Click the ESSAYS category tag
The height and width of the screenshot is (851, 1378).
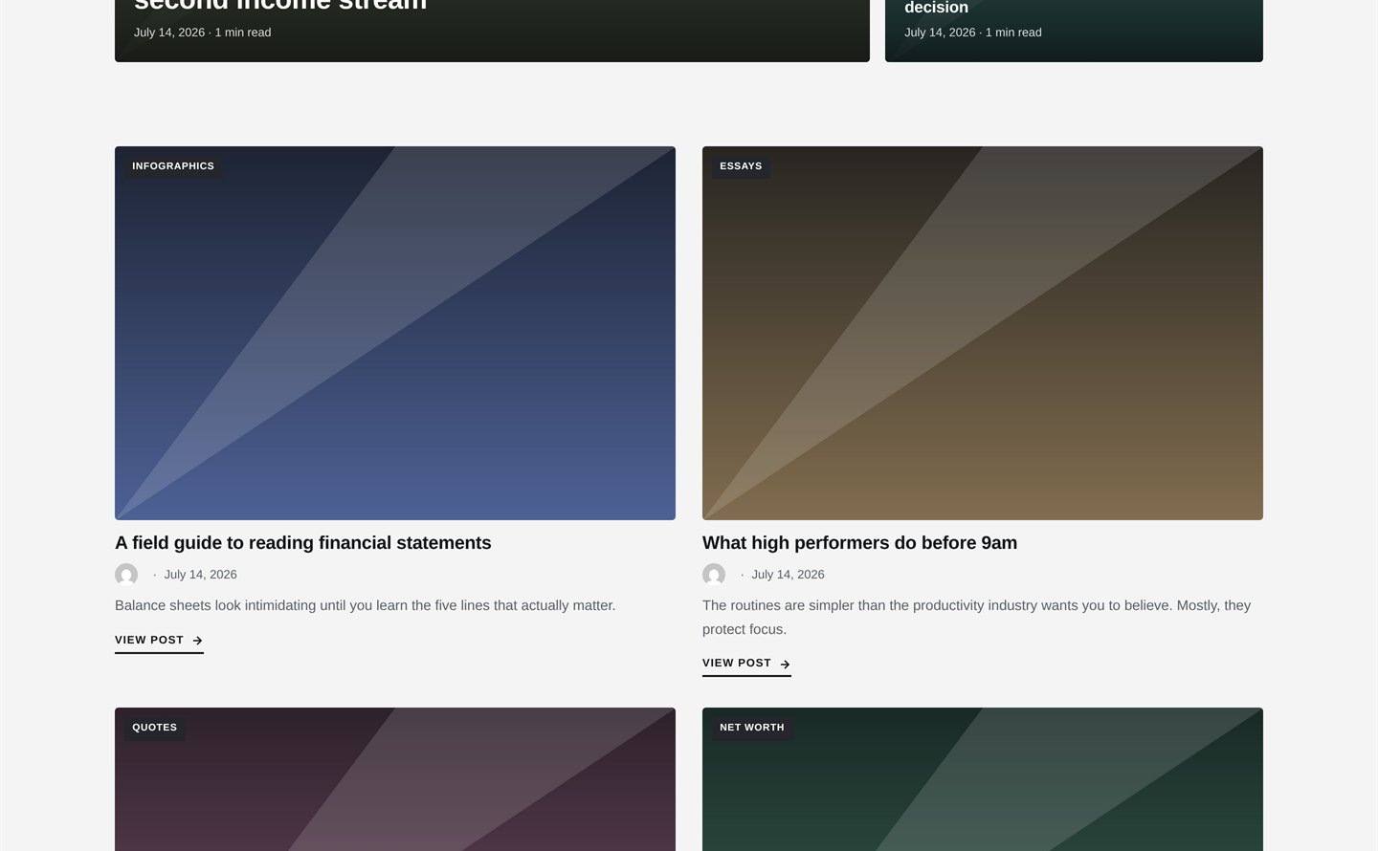(x=741, y=166)
